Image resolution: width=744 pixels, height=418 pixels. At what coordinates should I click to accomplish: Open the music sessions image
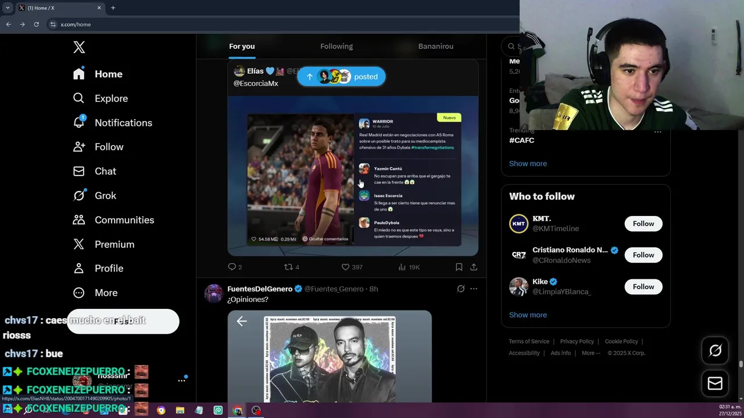pos(330,356)
